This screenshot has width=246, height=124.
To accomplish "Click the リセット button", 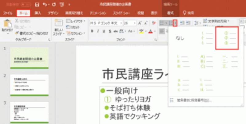I will (73, 27).
